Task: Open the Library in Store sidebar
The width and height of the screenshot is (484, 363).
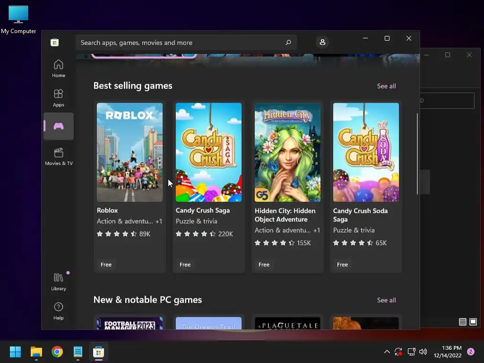Action: [58, 282]
